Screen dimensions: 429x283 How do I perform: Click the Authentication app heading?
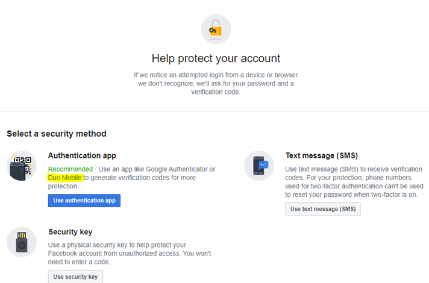coord(82,155)
